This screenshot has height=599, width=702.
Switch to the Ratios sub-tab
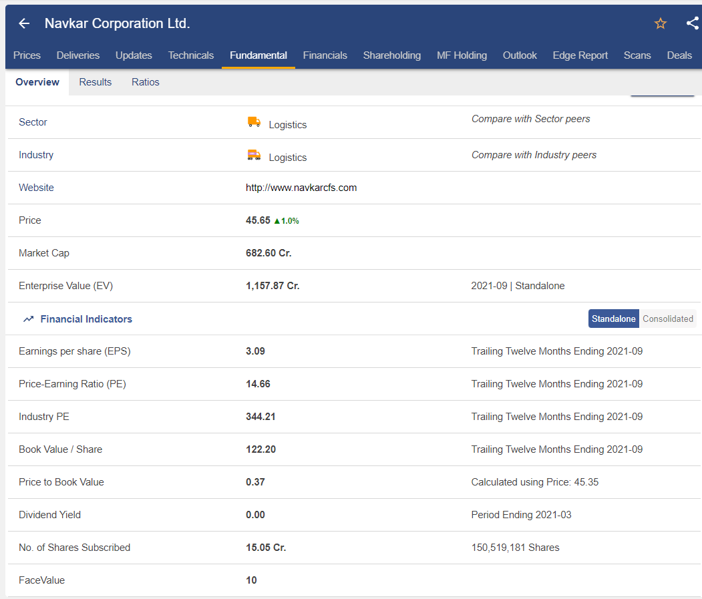(146, 82)
